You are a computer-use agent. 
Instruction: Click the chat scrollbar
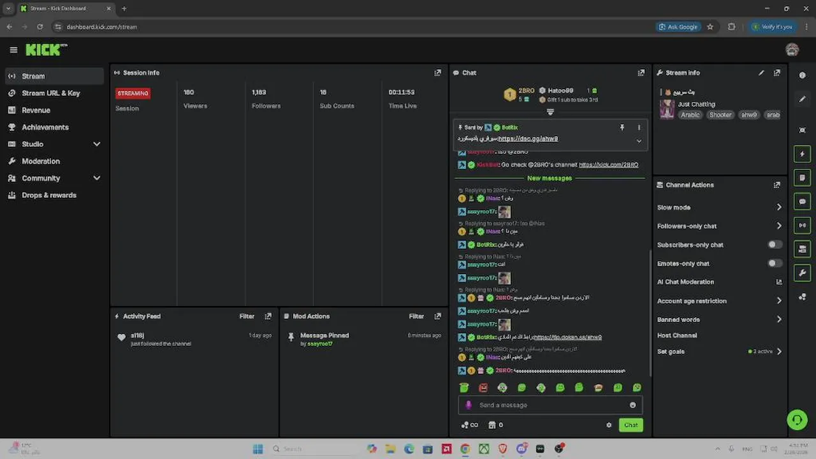(650, 312)
